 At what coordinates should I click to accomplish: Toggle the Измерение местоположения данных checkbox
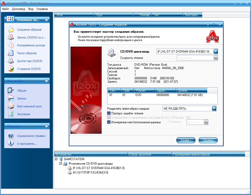pos(109,122)
